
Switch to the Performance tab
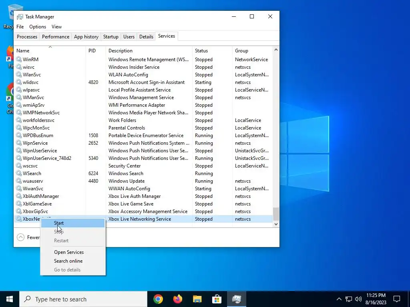point(56,36)
